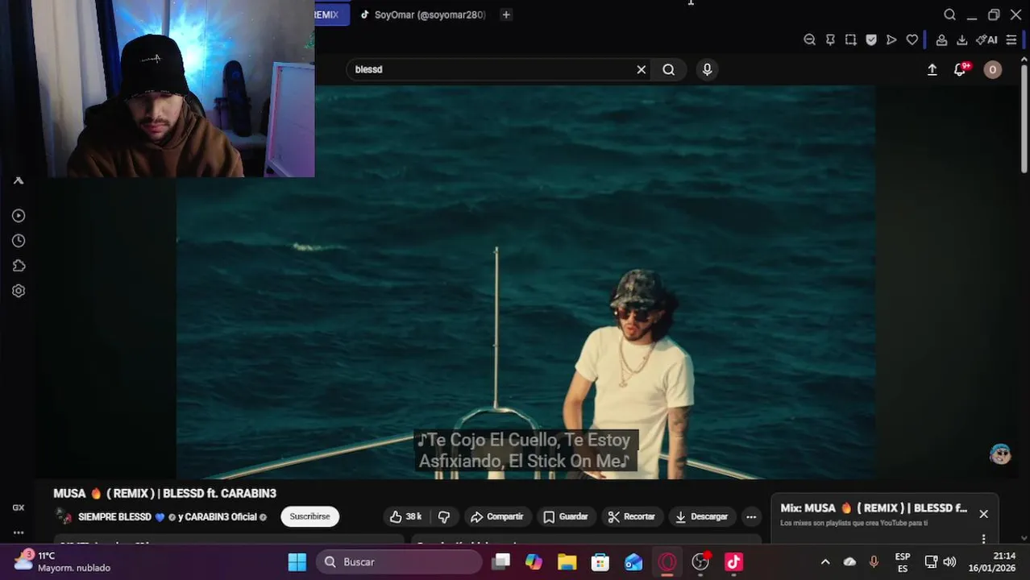Click the GX icon in sidebar
The width and height of the screenshot is (1030, 580).
click(19, 507)
